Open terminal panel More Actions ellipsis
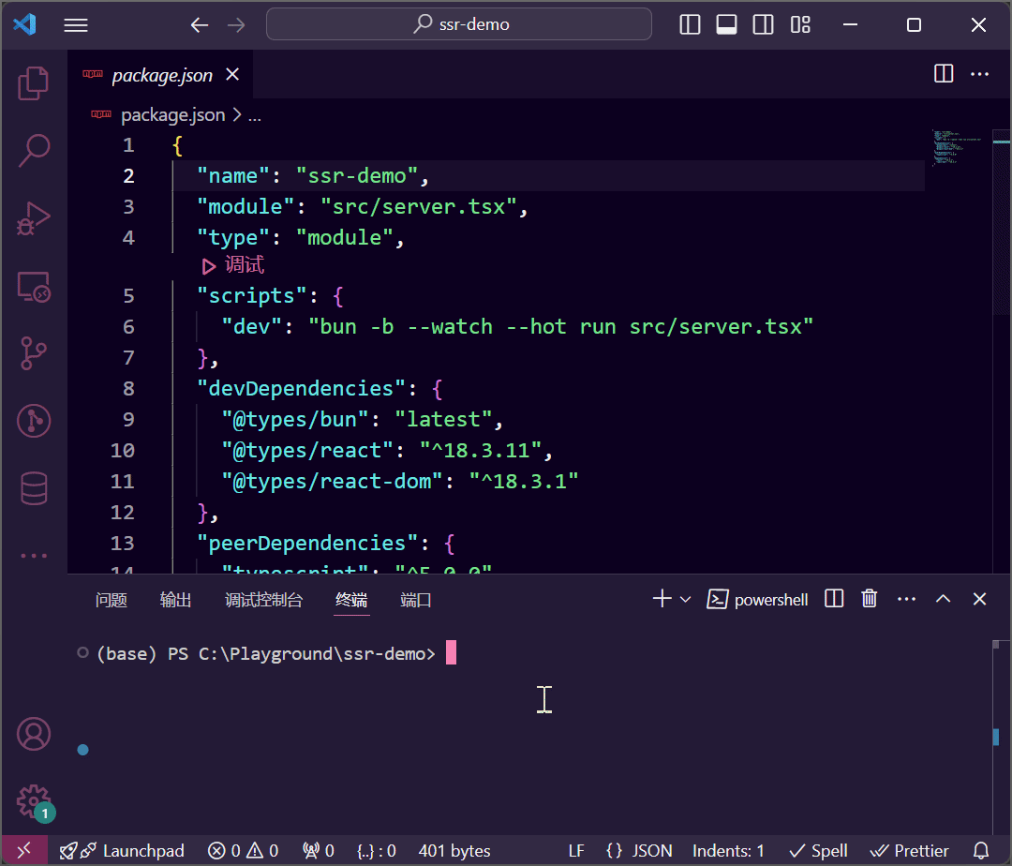 tap(906, 600)
